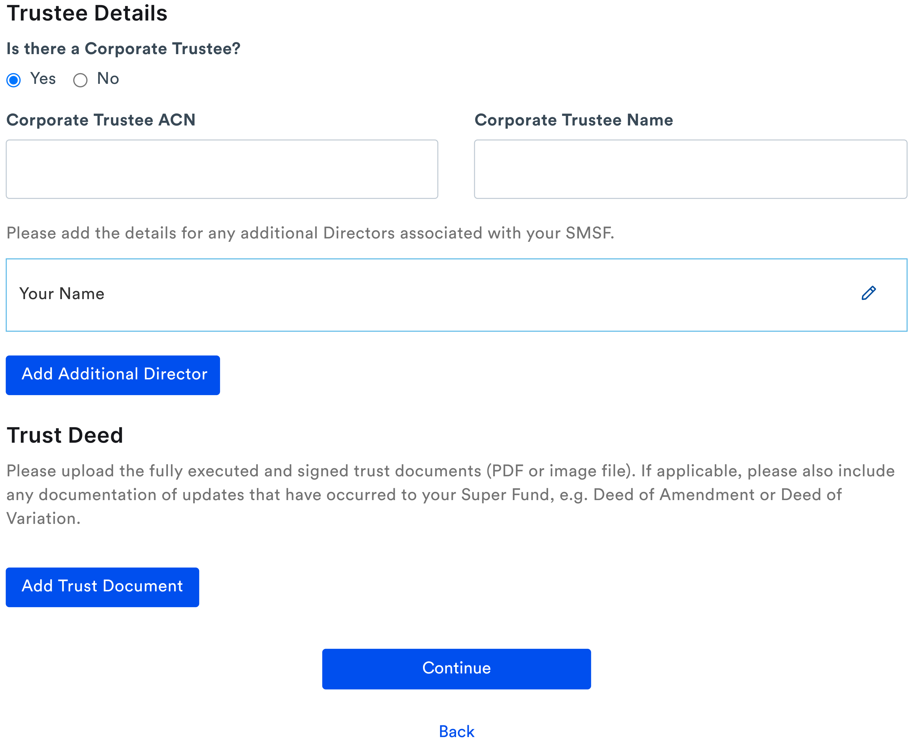The image size is (913, 754).
Task: Select the Your Name director row
Action: coord(457,295)
